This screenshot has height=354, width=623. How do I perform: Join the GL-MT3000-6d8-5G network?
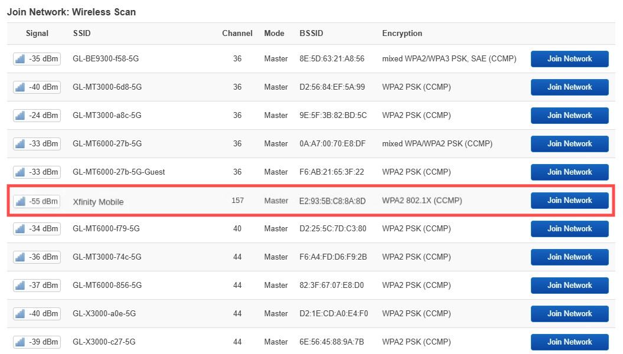[x=569, y=87]
